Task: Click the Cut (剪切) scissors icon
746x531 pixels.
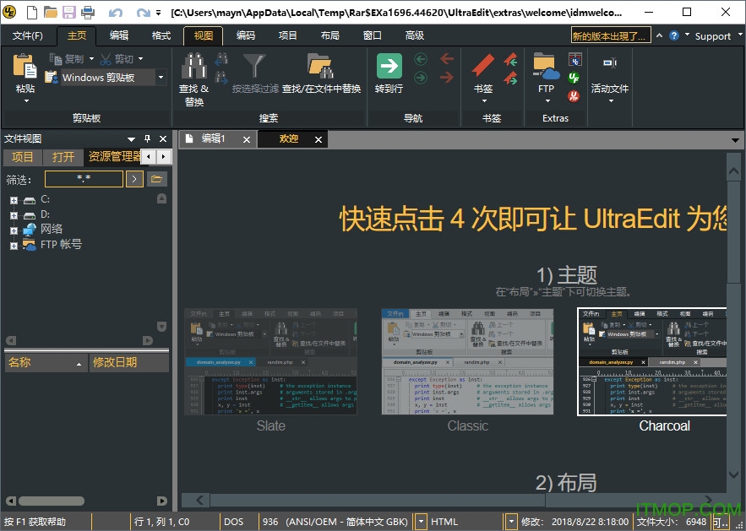Action: point(106,59)
